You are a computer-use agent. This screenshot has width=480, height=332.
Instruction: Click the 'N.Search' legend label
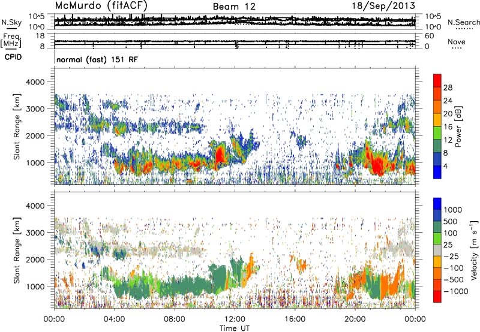[x=463, y=22]
